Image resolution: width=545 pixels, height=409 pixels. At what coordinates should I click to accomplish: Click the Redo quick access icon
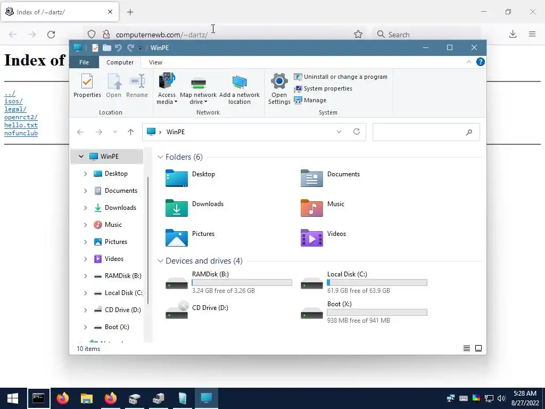tap(131, 48)
